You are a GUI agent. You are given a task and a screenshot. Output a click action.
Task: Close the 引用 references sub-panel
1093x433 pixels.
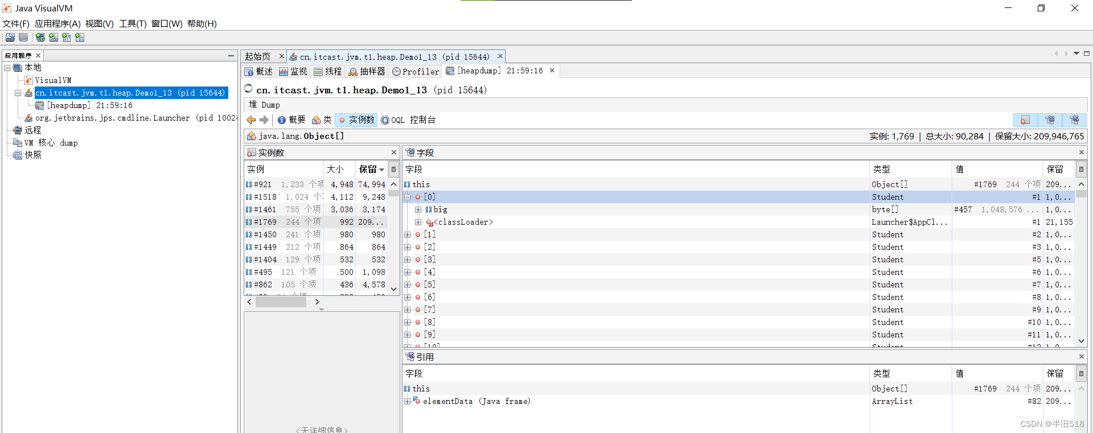coord(1081,357)
